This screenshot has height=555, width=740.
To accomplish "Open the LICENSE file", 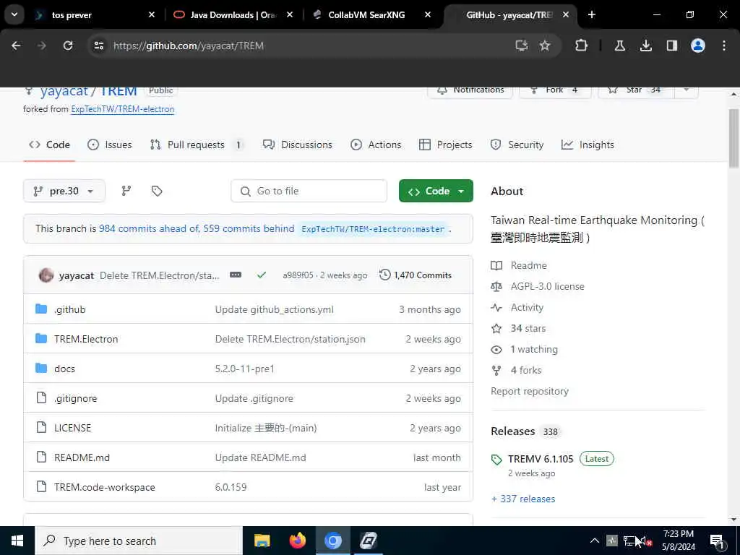I will click(x=73, y=428).
